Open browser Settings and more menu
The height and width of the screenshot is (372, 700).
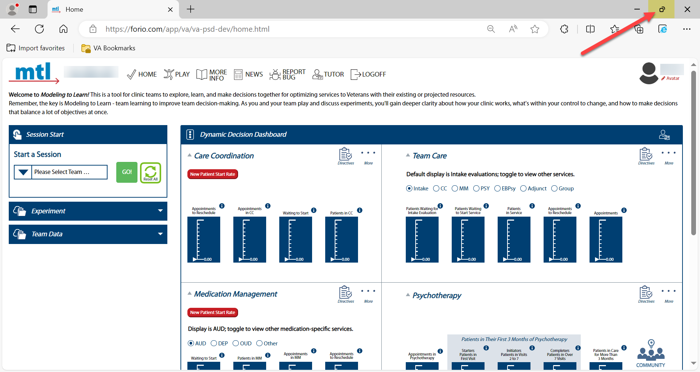click(x=687, y=29)
